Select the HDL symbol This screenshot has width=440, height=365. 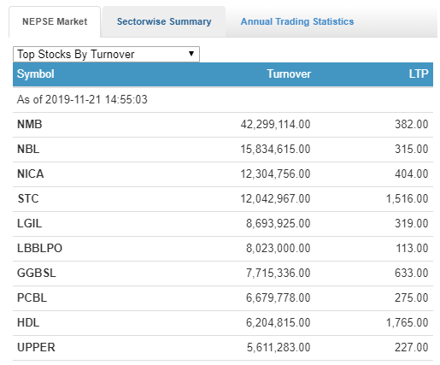(x=28, y=323)
